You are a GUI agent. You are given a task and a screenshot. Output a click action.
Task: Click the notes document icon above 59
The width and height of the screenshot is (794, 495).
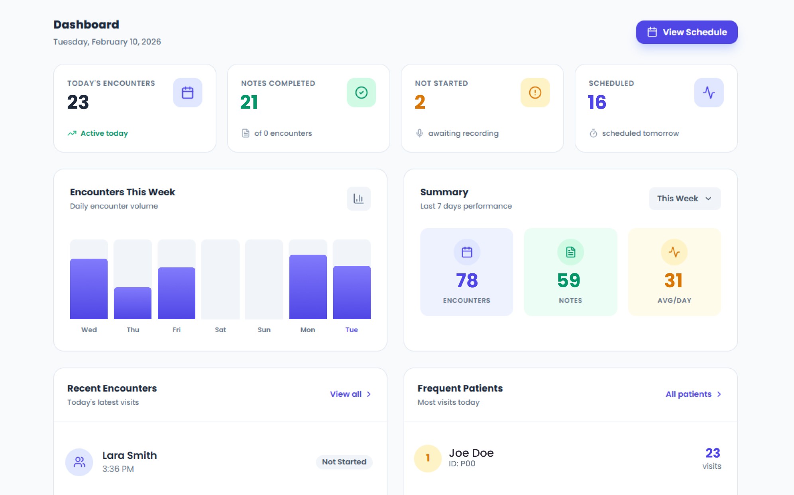570,252
